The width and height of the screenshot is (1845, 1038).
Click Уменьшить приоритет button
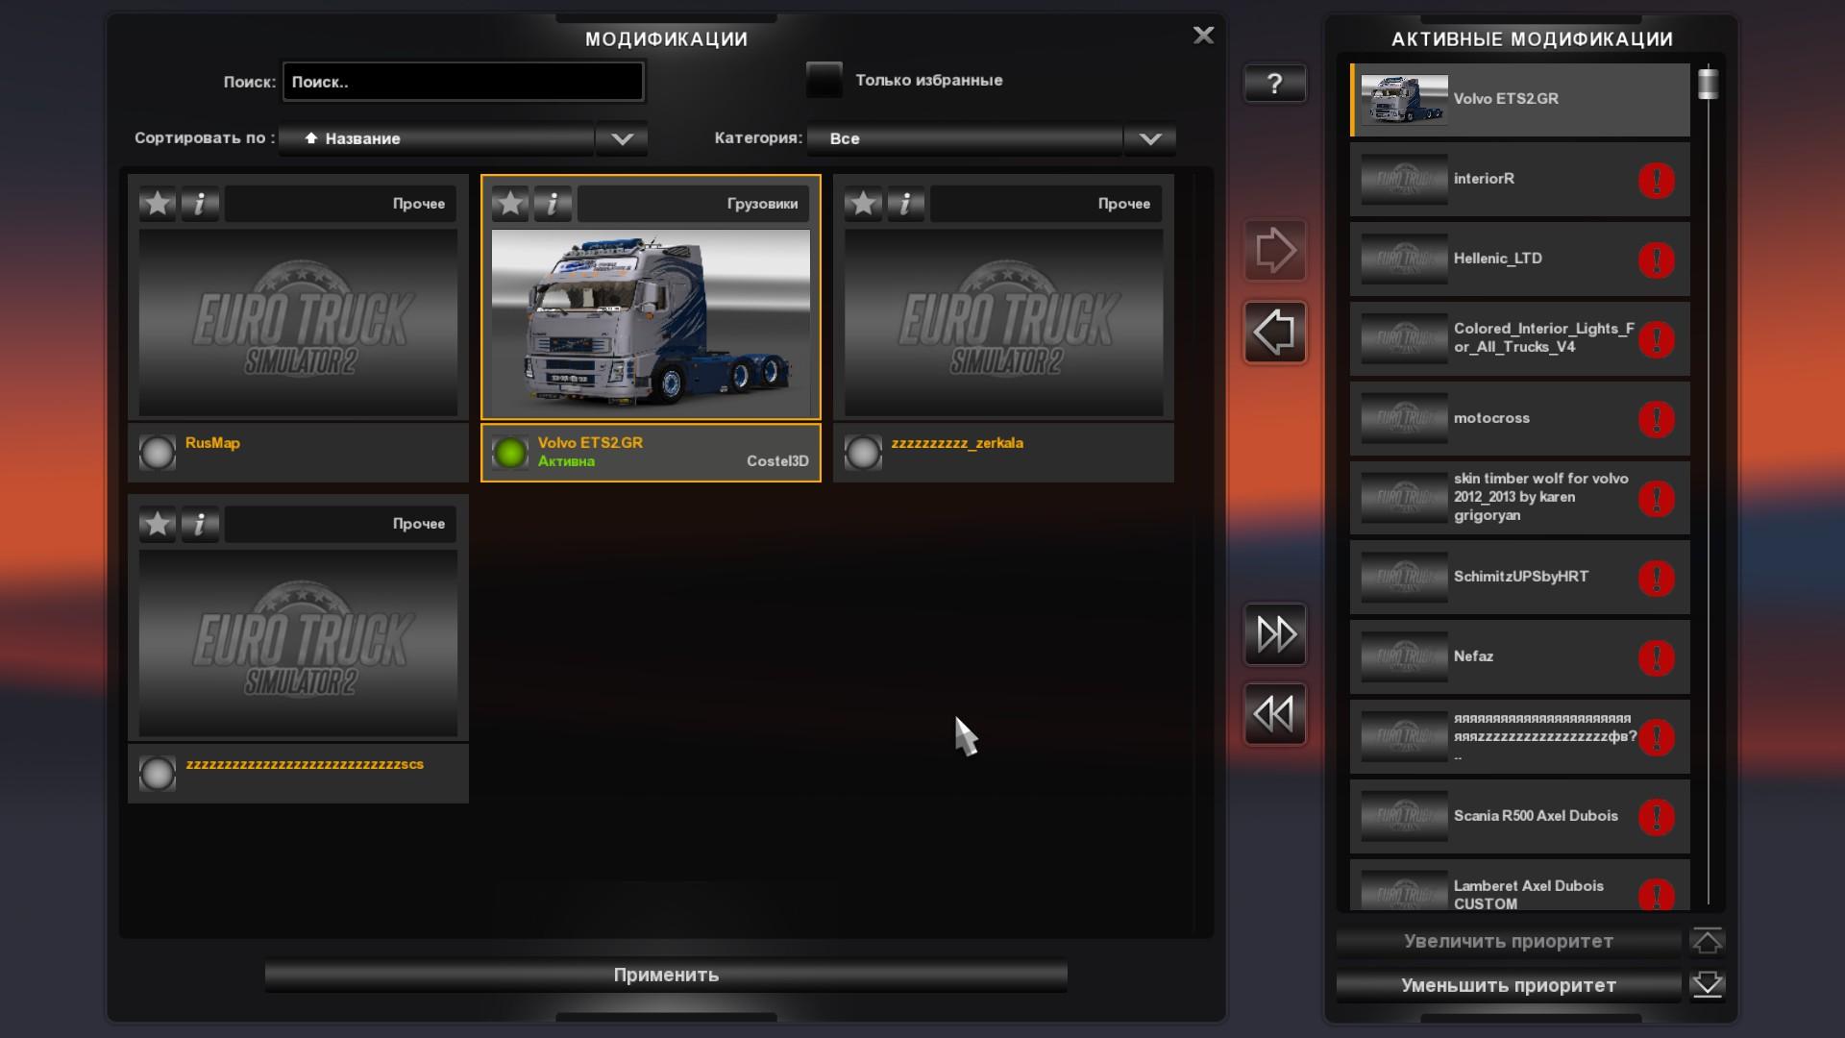pyautogui.click(x=1508, y=986)
